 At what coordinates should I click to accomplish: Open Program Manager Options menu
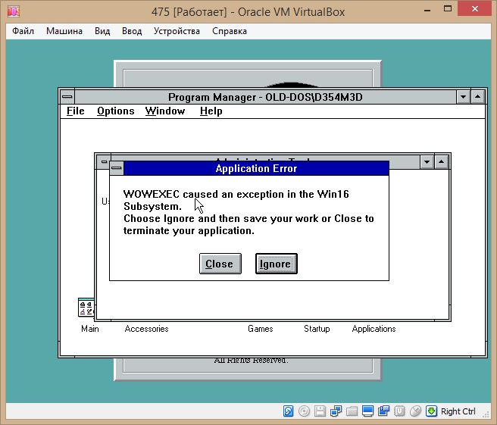pos(116,111)
